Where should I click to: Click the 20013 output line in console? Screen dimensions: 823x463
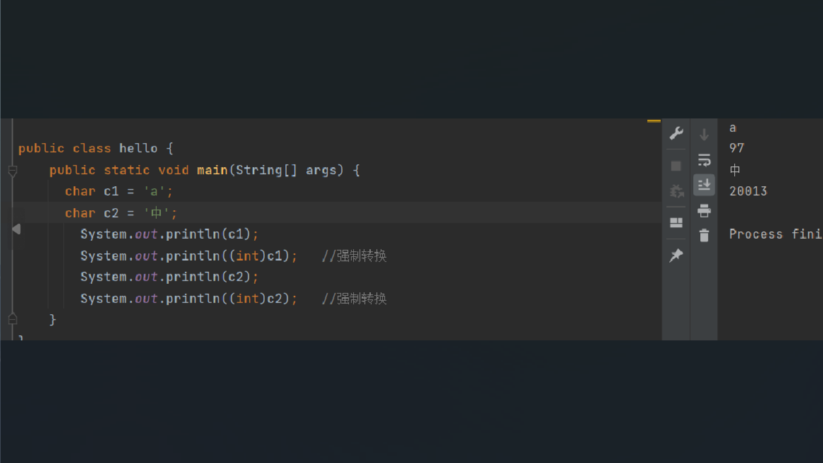(x=748, y=192)
